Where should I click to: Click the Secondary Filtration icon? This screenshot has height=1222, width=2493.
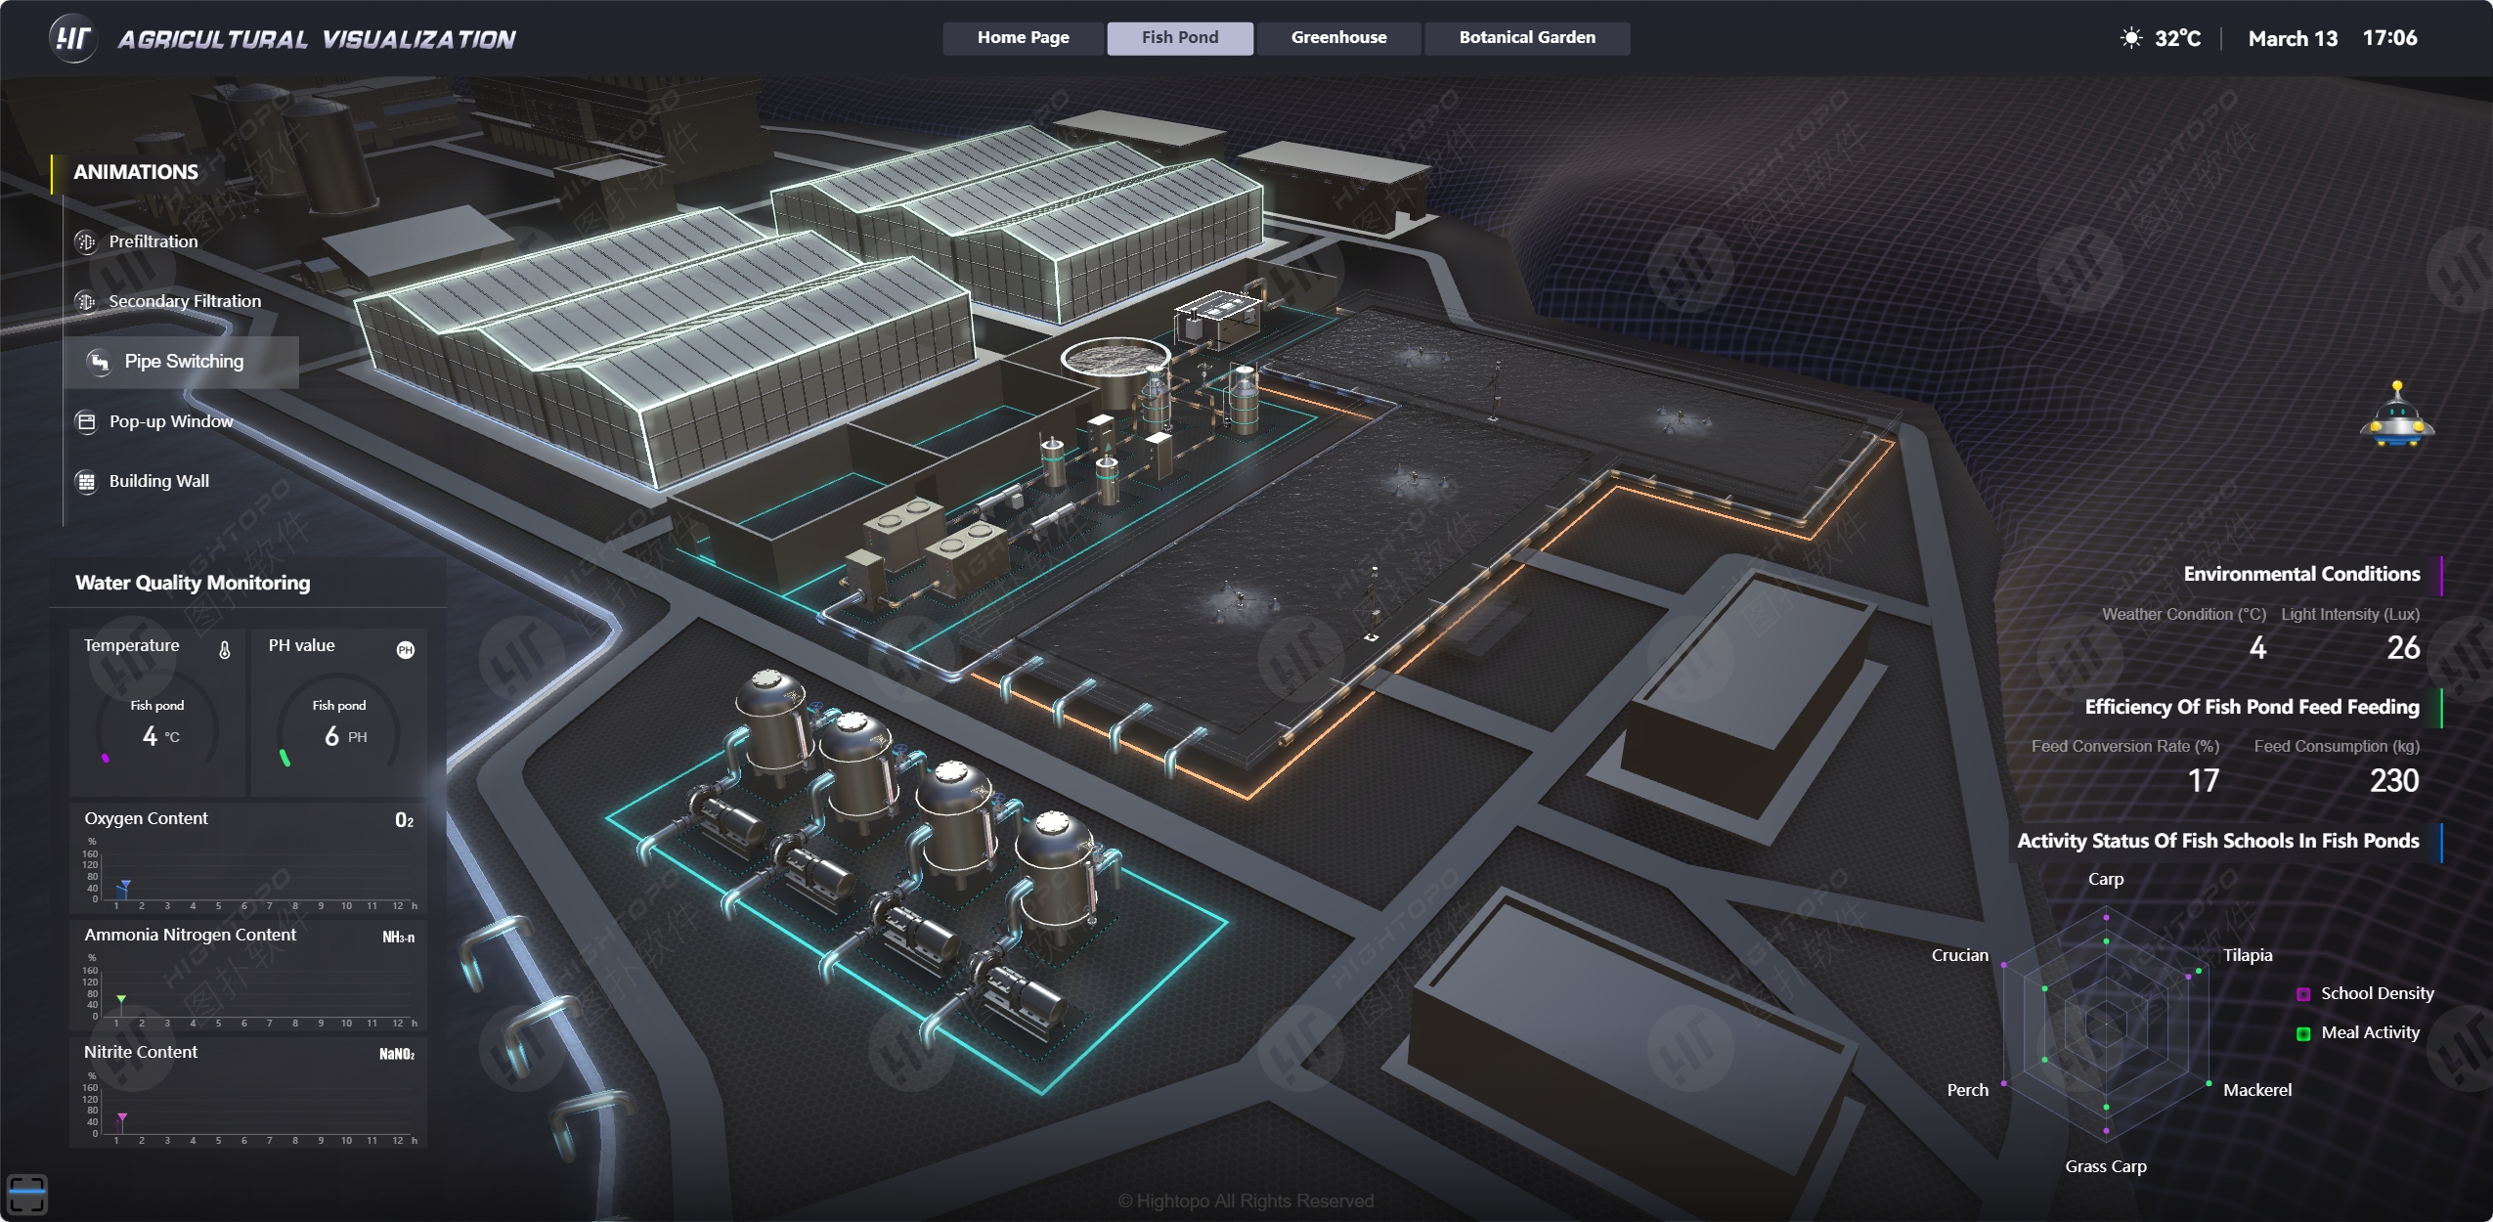(86, 301)
